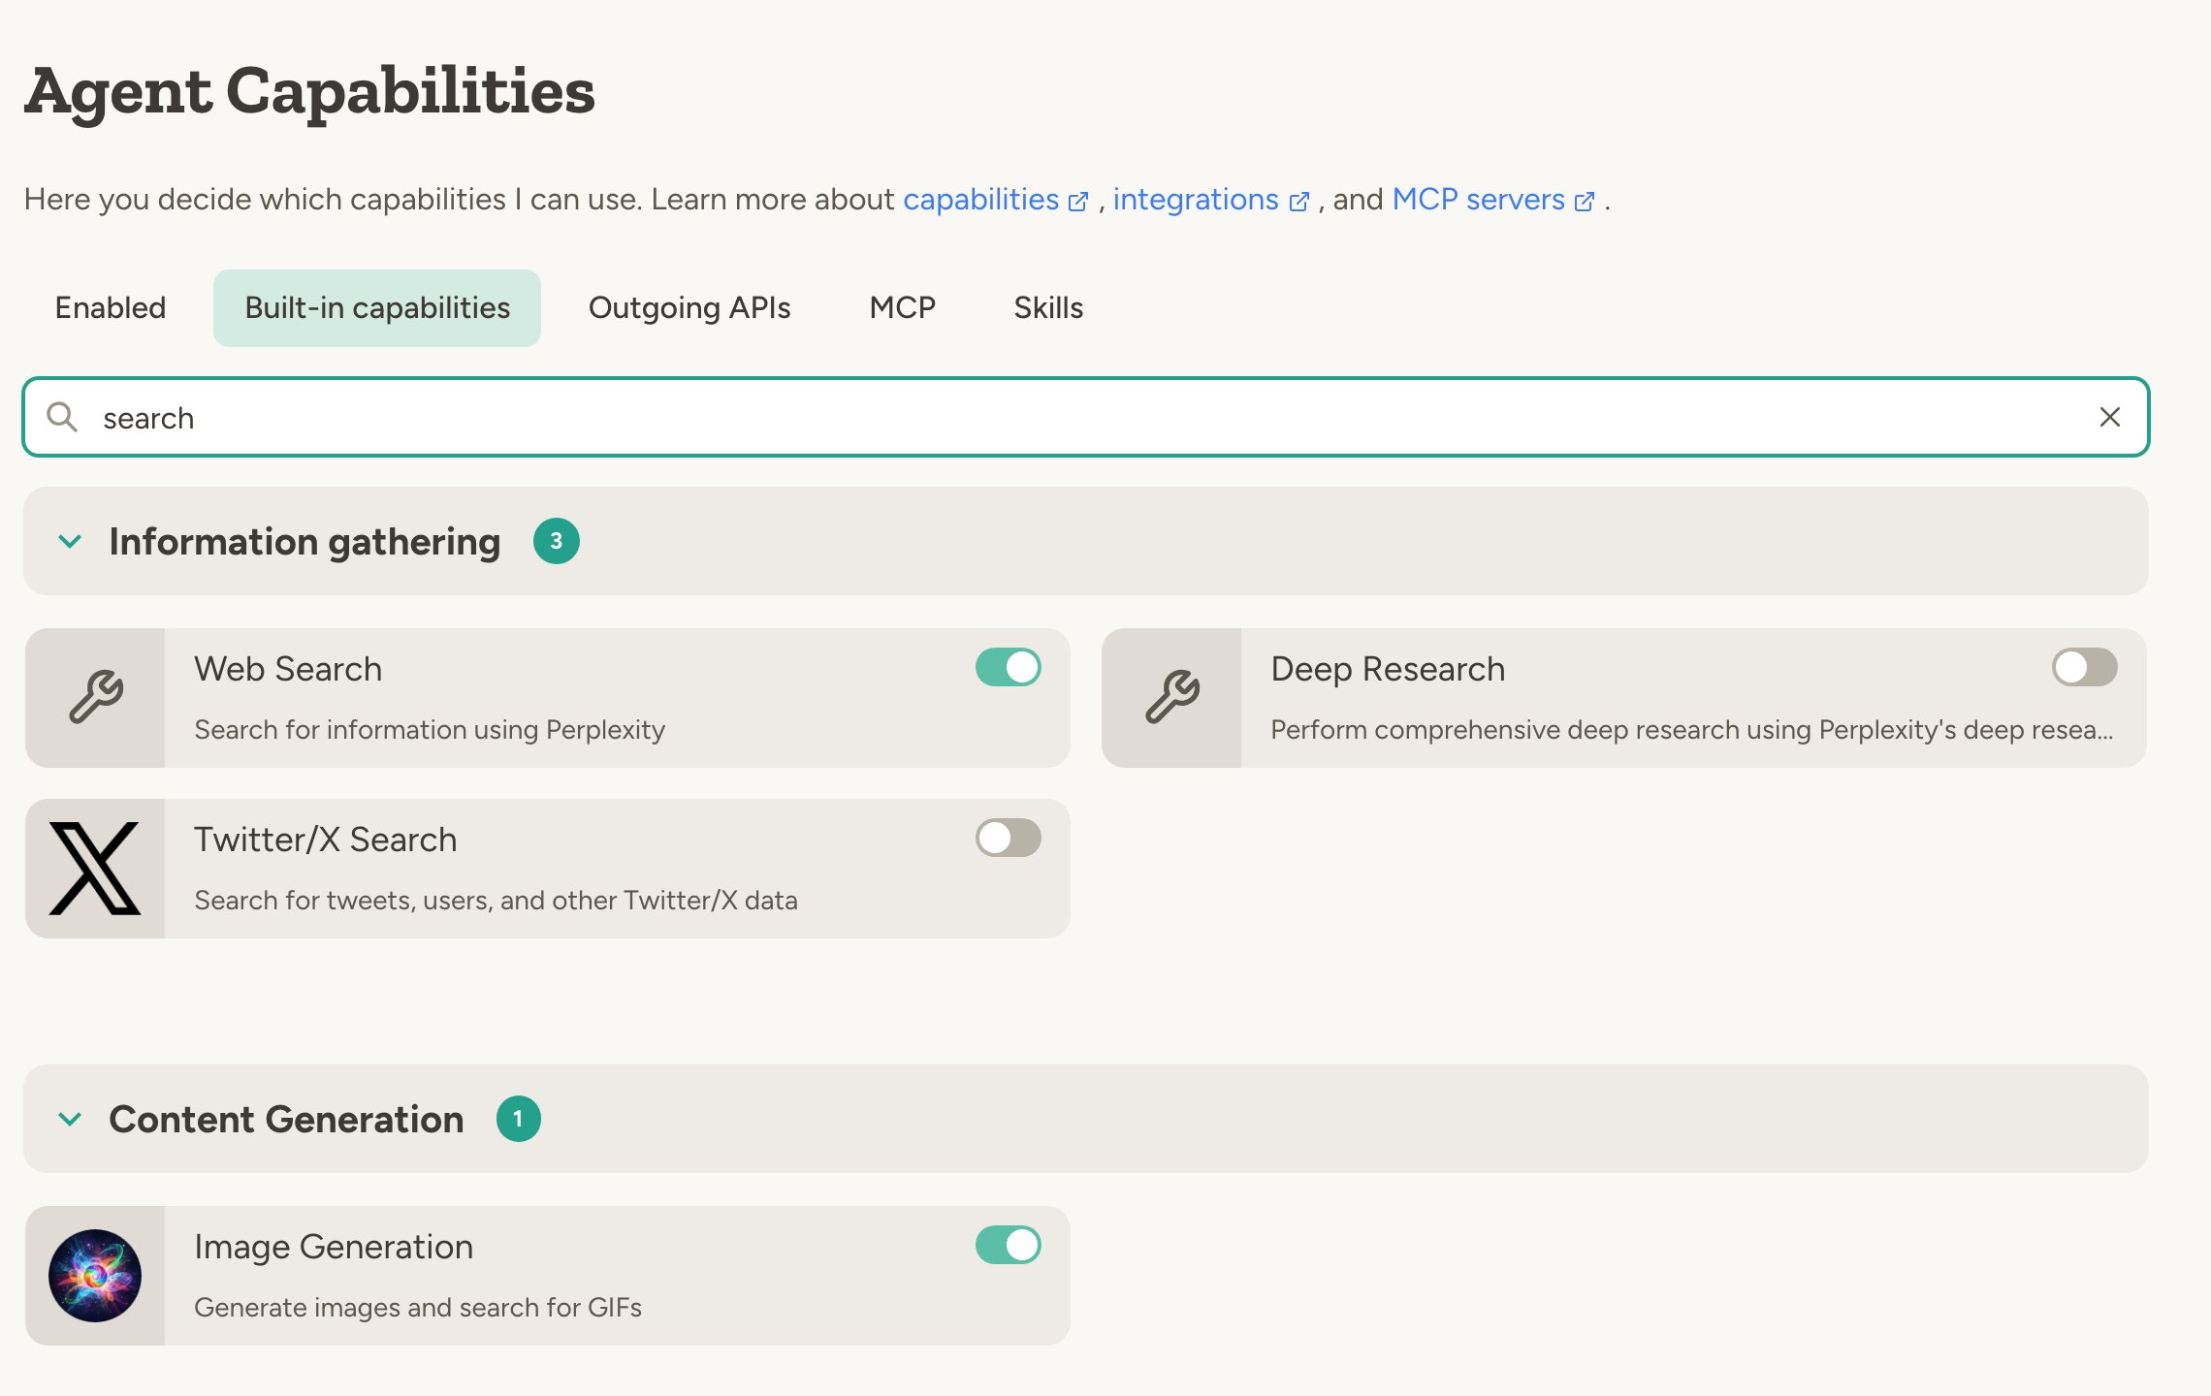Image resolution: width=2211 pixels, height=1396 pixels.
Task: Follow the MCP servers link
Action: pos(1478,199)
